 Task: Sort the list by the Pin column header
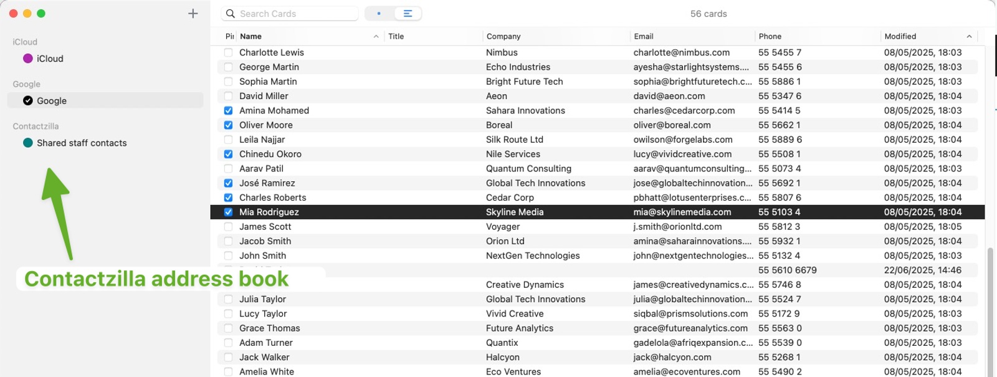229,37
